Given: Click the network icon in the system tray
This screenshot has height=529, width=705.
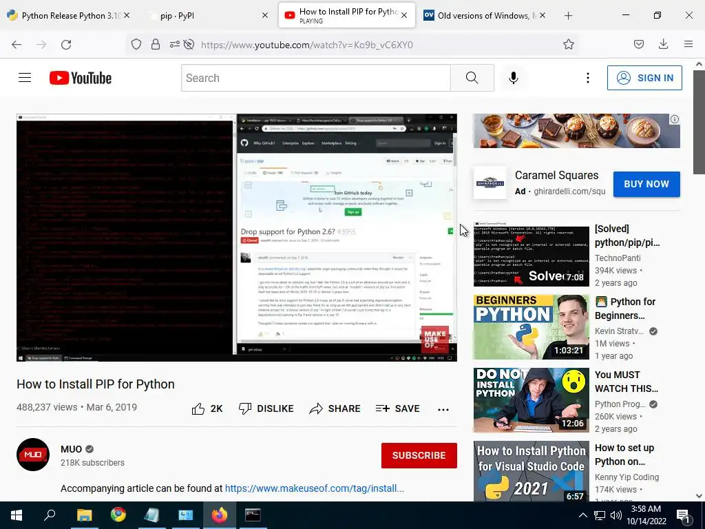Looking at the screenshot, I should (600, 515).
